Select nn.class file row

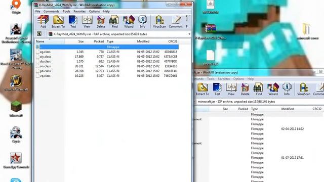click(x=107, y=66)
